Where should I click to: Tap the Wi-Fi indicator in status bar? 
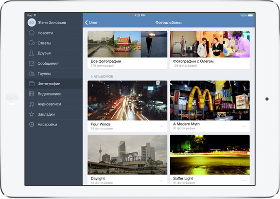tap(35, 16)
